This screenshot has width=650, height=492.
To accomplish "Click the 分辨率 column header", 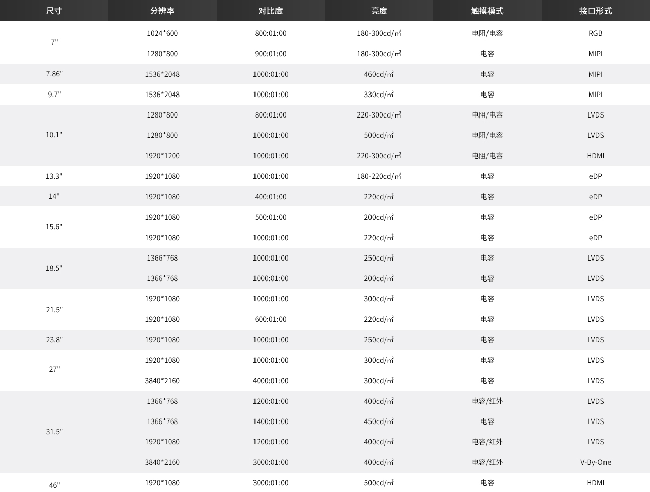I will point(163,11).
